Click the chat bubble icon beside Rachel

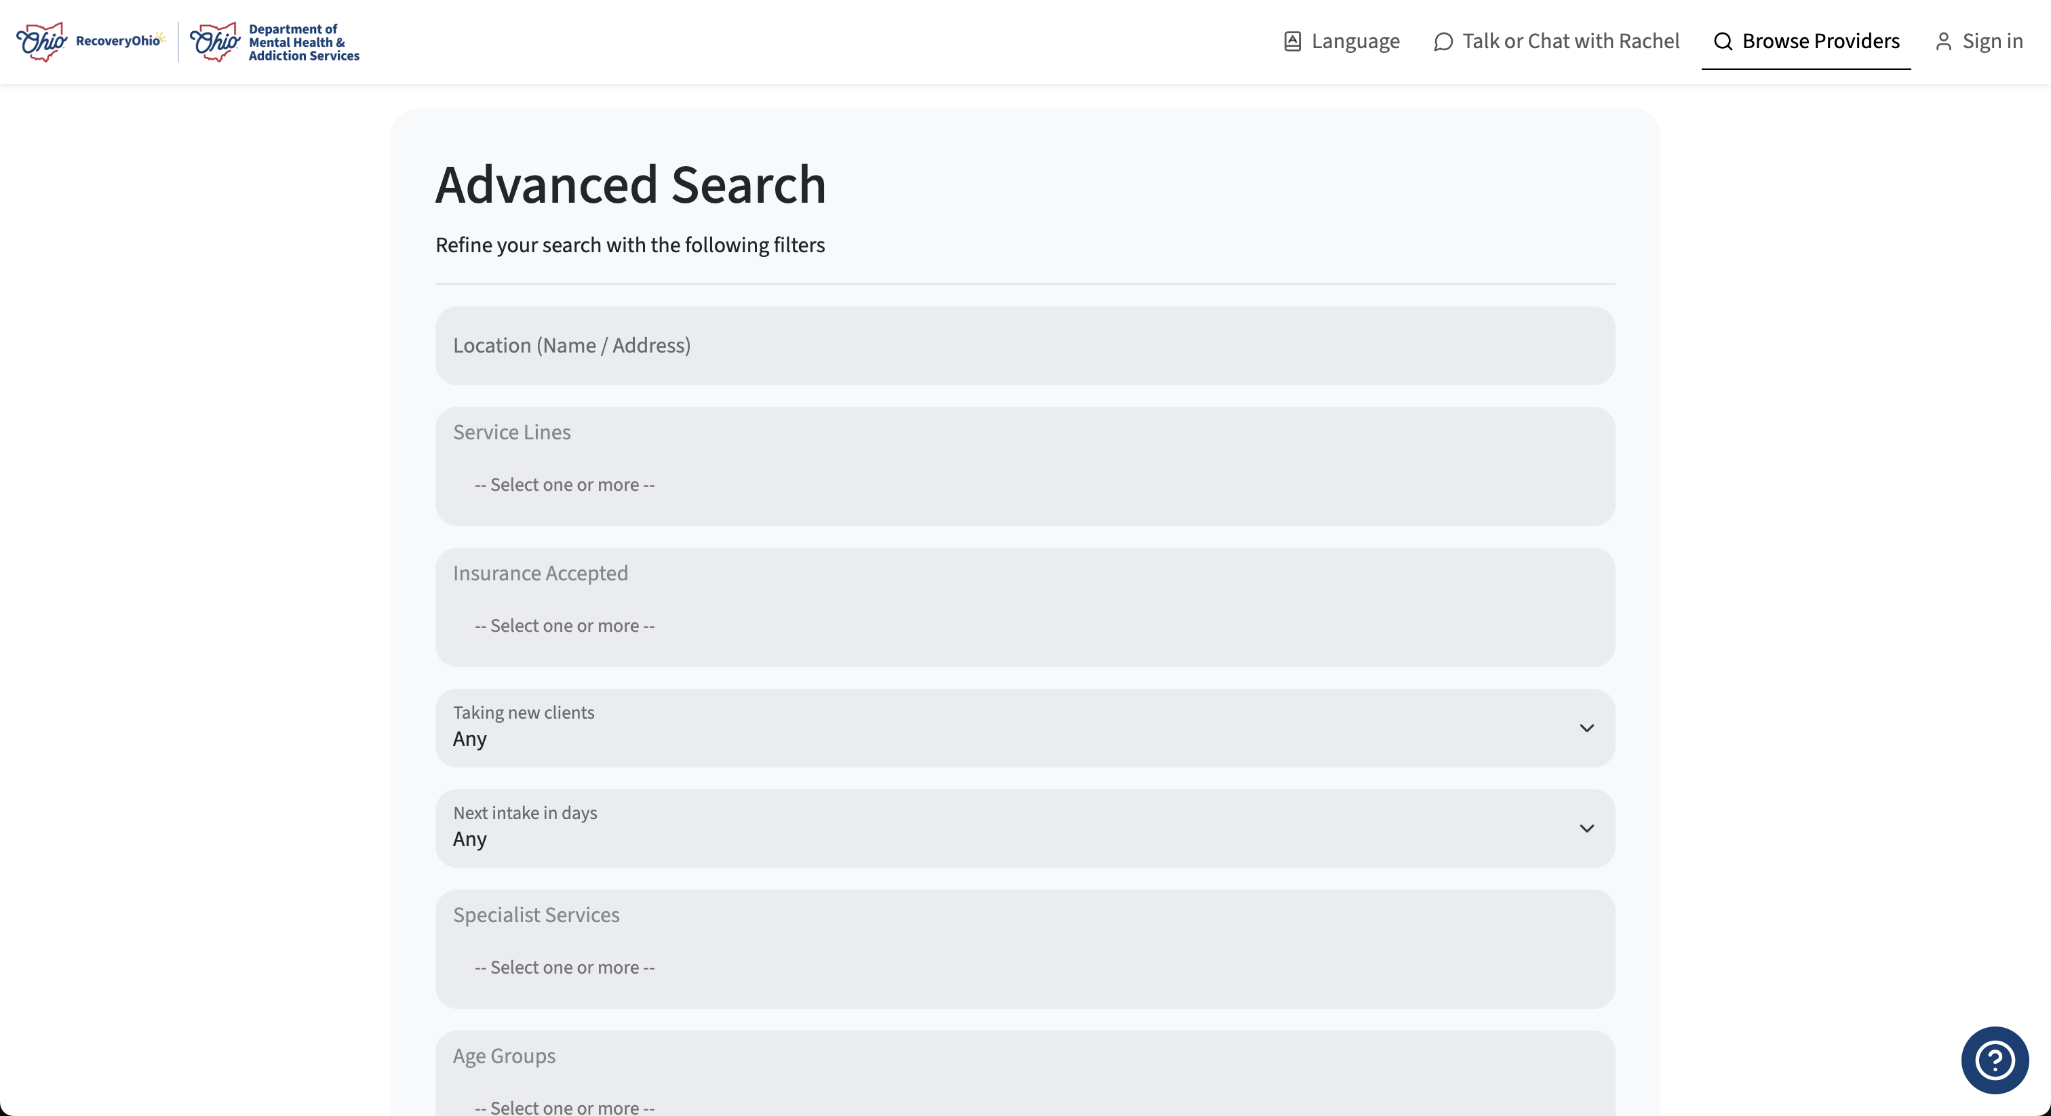[x=1443, y=41]
